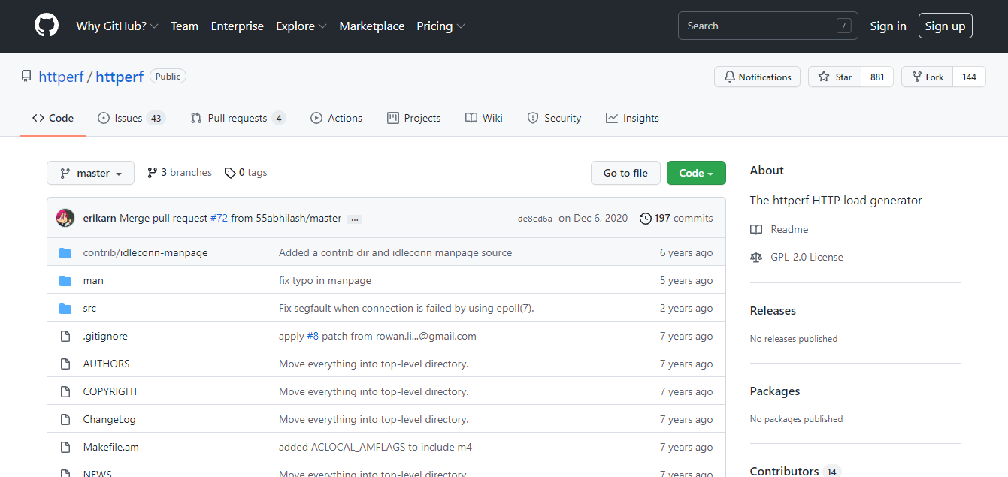Viewport: 1008px width, 477px height.
Task: Click the folder icon in the src row
Action: point(65,308)
